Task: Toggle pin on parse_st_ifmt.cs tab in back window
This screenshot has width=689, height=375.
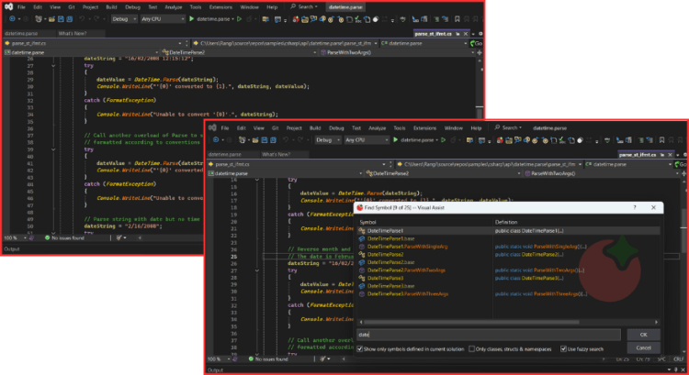Action: (457, 34)
